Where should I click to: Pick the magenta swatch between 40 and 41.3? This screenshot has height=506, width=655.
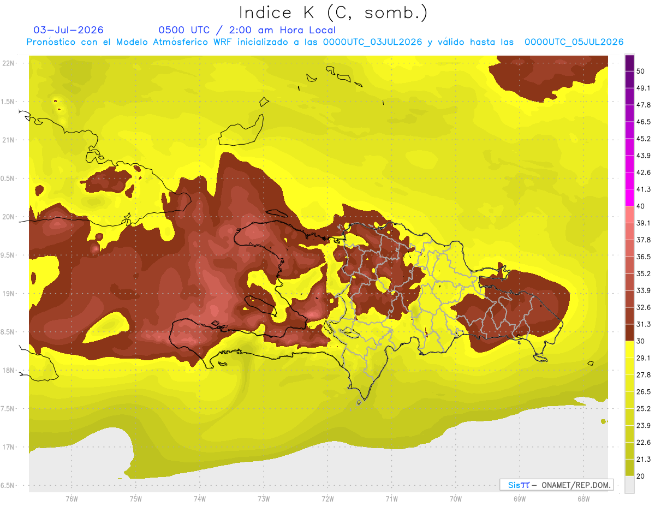[x=630, y=198]
